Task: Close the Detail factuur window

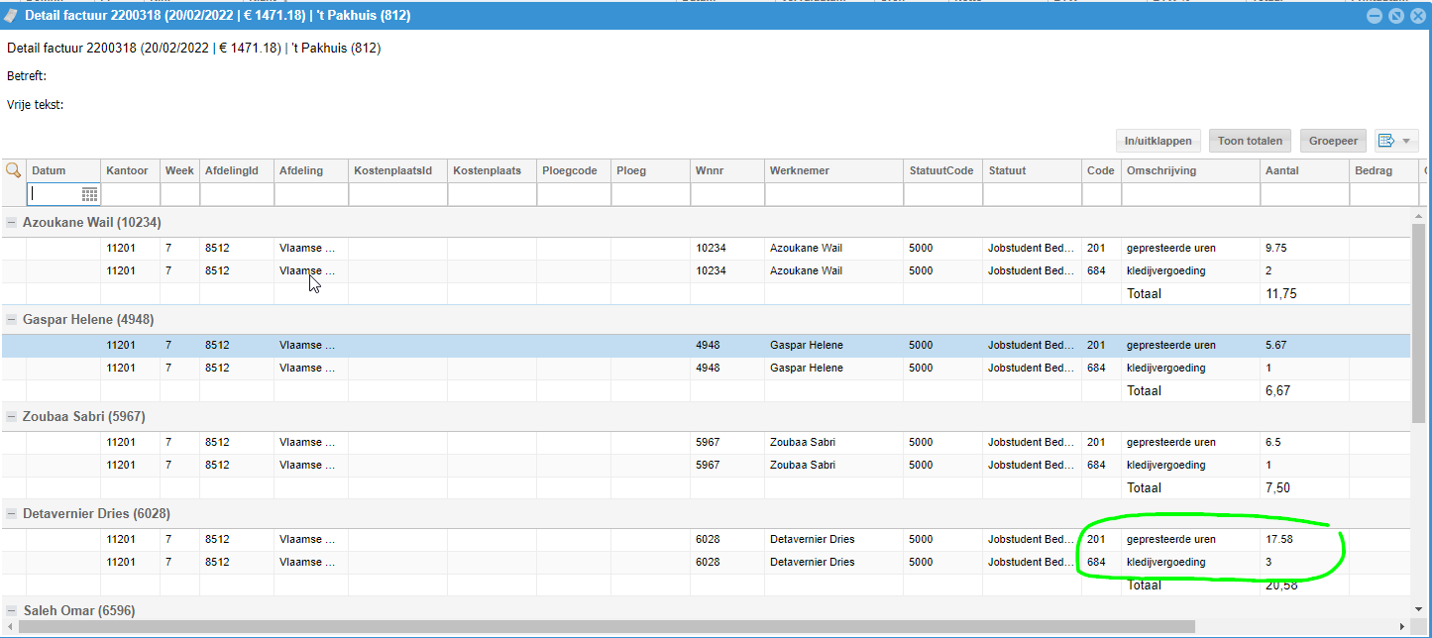Action: (1416, 16)
